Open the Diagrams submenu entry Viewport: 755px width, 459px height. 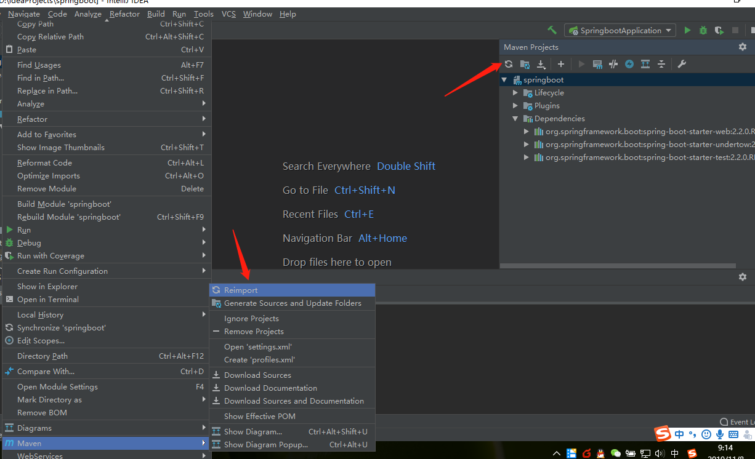coord(106,428)
